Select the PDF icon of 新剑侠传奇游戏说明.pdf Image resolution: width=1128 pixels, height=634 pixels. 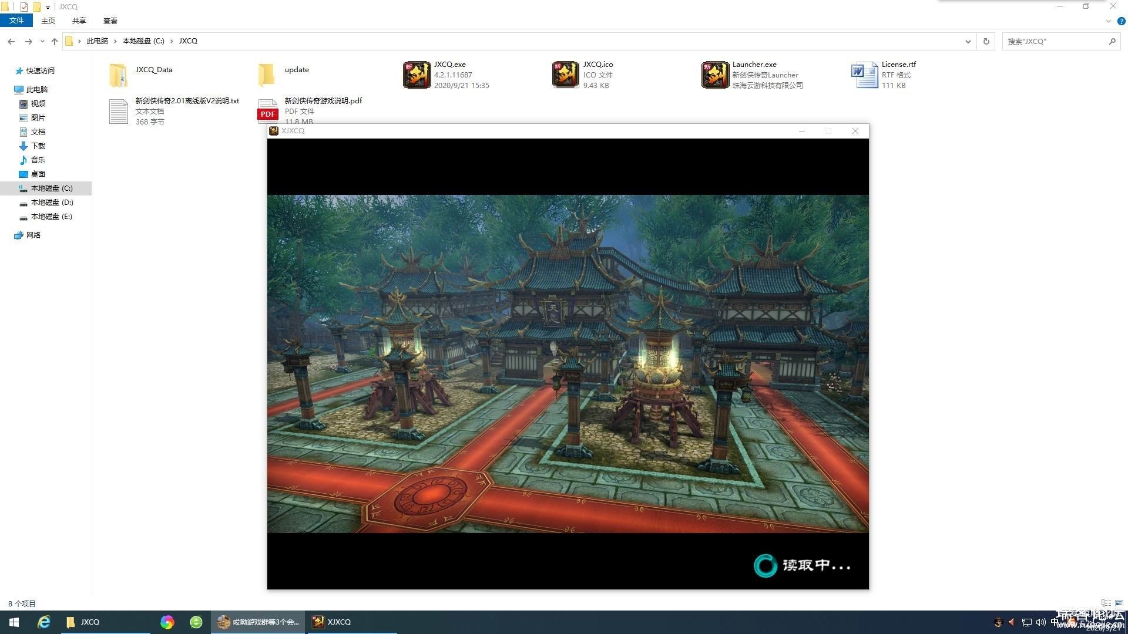[x=267, y=110]
